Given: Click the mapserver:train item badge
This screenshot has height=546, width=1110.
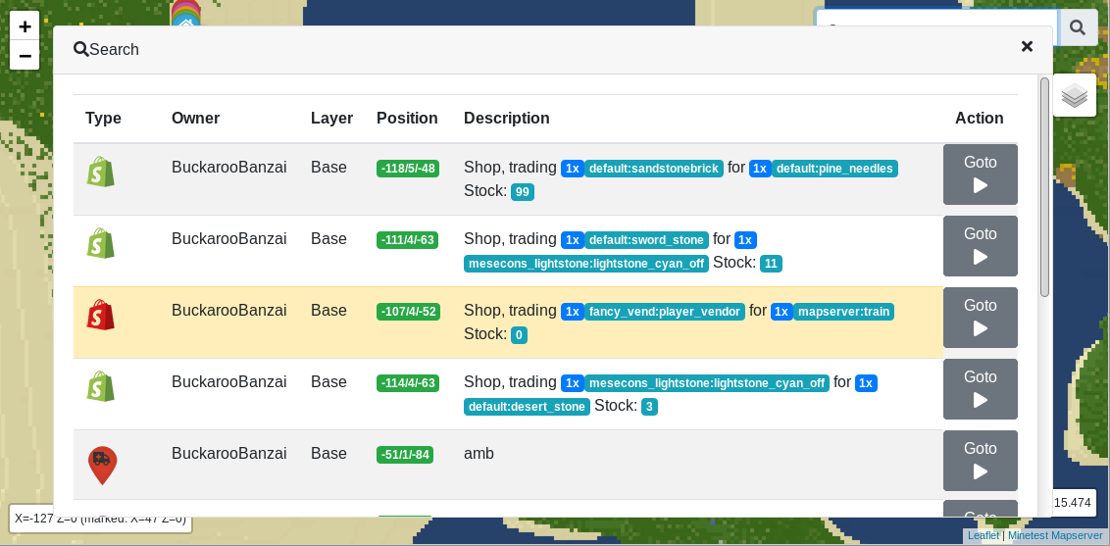Looking at the screenshot, I should [x=843, y=311].
